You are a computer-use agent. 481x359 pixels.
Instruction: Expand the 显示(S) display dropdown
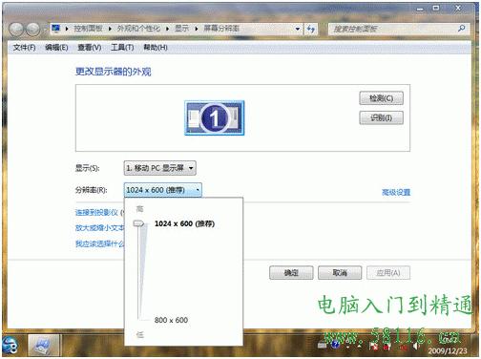click(159, 168)
